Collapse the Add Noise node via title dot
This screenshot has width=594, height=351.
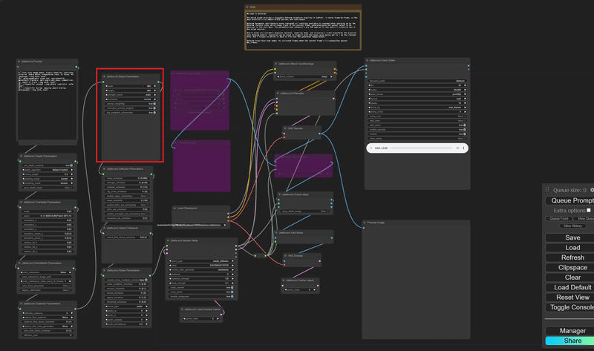pos(276,233)
